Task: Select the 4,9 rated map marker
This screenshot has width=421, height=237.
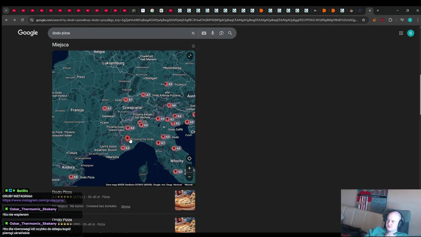Action: [x=160, y=119]
